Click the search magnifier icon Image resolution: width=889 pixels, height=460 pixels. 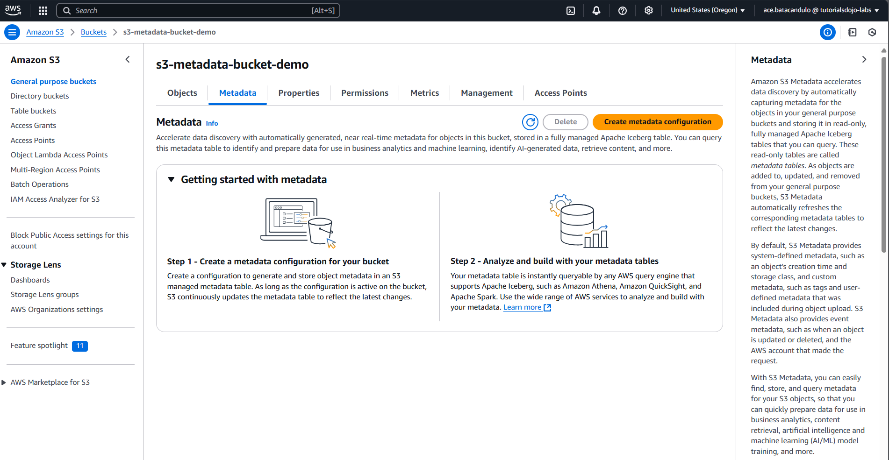click(x=67, y=10)
